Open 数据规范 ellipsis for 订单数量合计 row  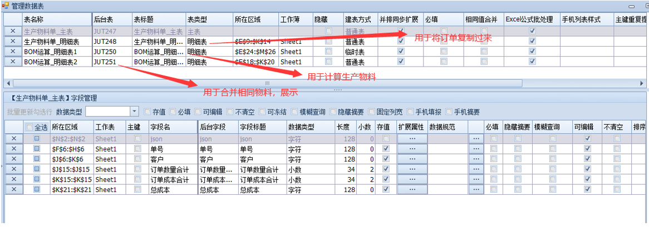click(475, 169)
